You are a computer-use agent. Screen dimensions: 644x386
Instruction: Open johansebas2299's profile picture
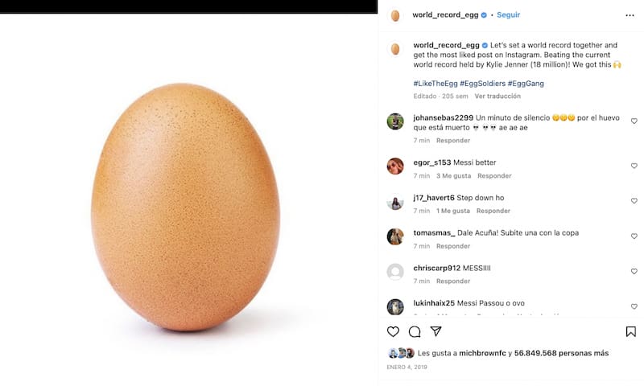point(395,121)
